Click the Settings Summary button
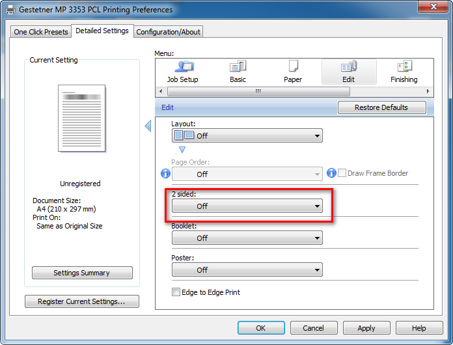453x345 pixels. (x=82, y=273)
